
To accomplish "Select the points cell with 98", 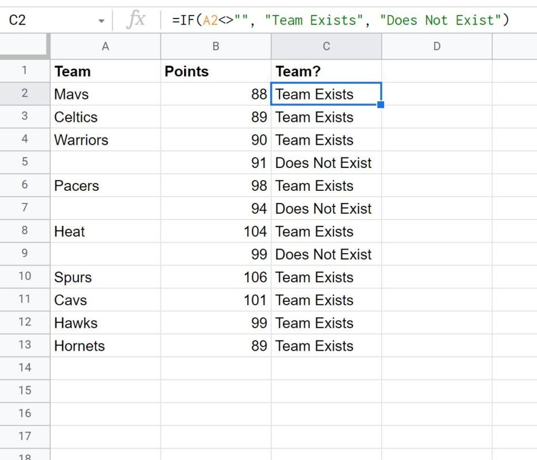I will tap(216, 185).
